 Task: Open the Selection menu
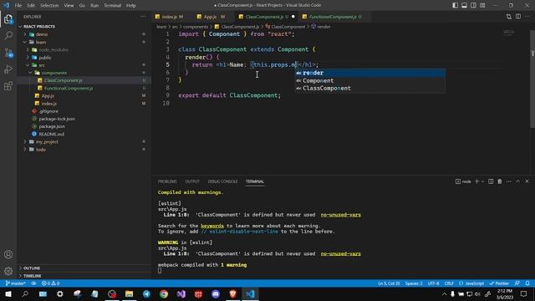point(49,6)
